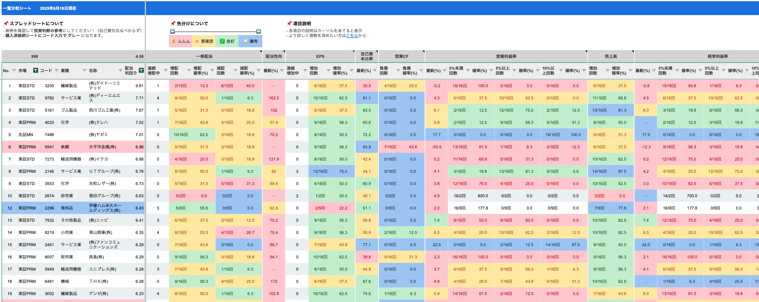Open the 営業利益率 5%以上回数 filter dropdown

pos(514,71)
